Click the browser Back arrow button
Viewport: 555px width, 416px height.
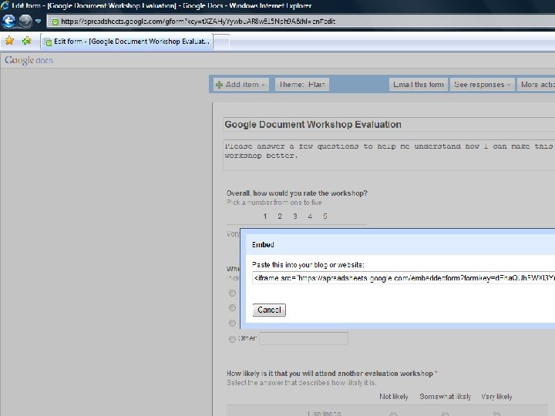[x=8, y=22]
